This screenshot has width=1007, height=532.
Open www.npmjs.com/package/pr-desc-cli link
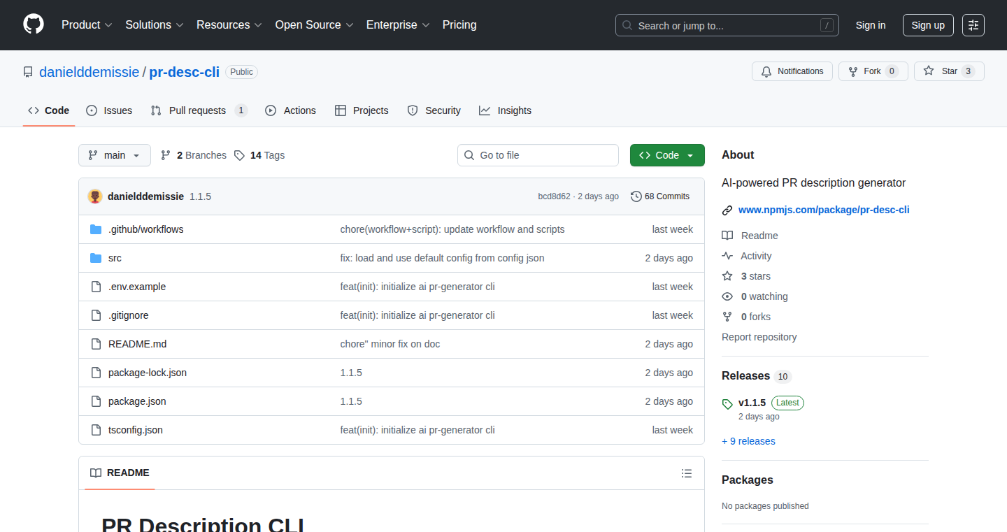coord(824,210)
